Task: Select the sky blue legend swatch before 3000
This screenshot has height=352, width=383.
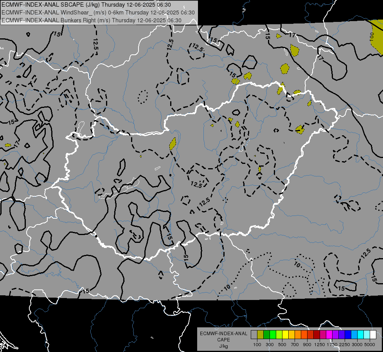Action: (x=354, y=334)
